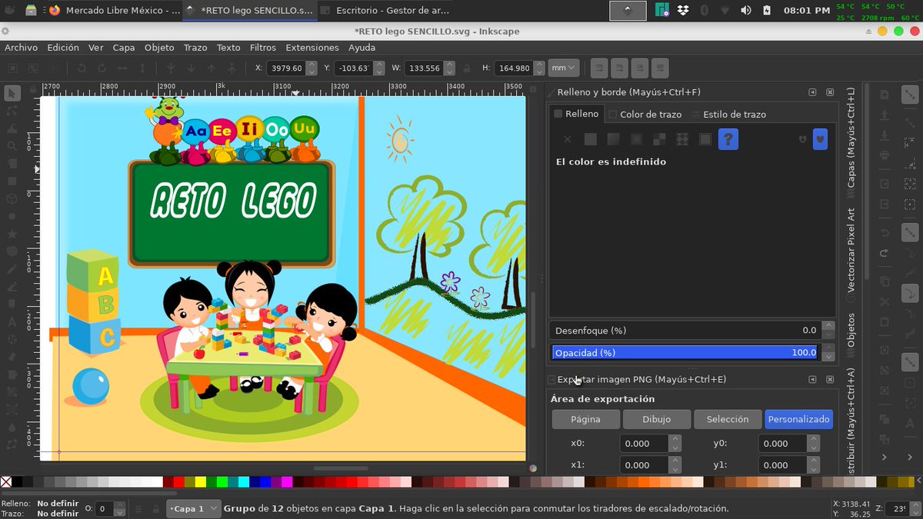Increase the export y0 stepper
This screenshot has height=519, width=923.
coord(814,439)
